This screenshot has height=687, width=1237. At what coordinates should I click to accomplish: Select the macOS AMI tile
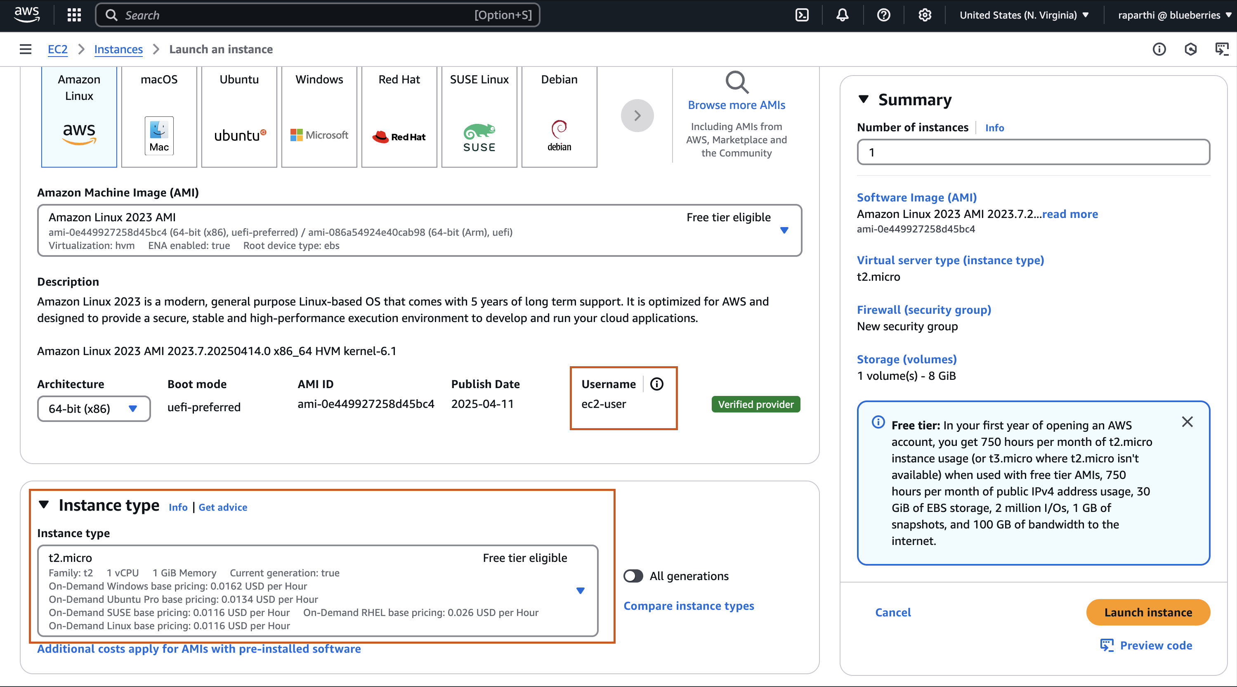tap(159, 117)
